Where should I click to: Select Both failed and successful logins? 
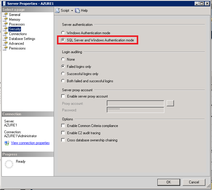(63, 81)
